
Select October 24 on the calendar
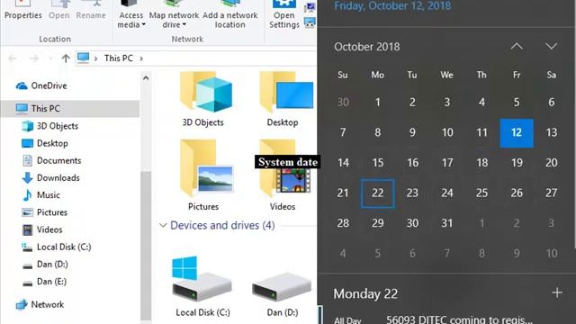[x=447, y=193]
